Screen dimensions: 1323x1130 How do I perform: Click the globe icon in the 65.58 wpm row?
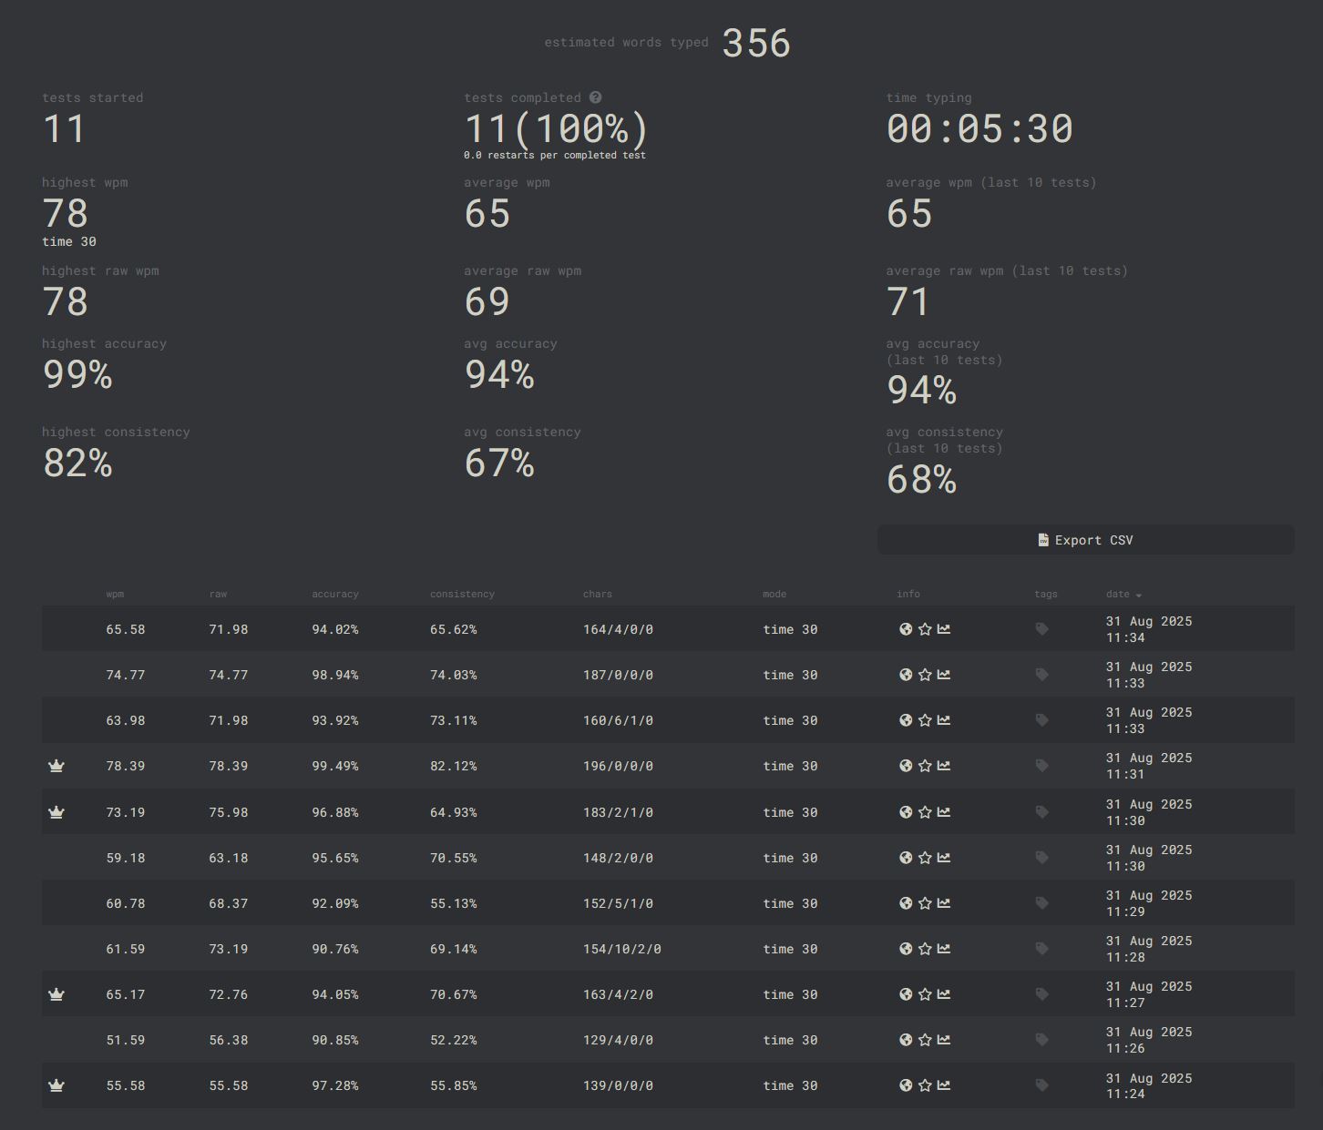[906, 629]
